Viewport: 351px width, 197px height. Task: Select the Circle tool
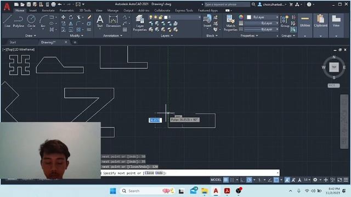(31, 21)
